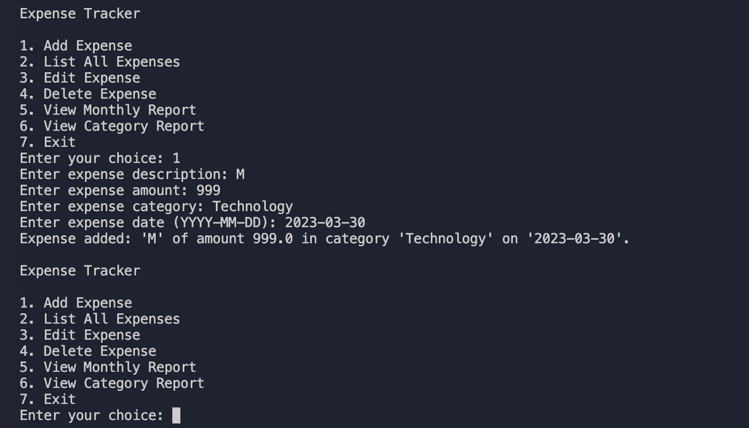Click the "Exit" option in the latest menu
The height and width of the screenshot is (428, 749).
click(59, 399)
